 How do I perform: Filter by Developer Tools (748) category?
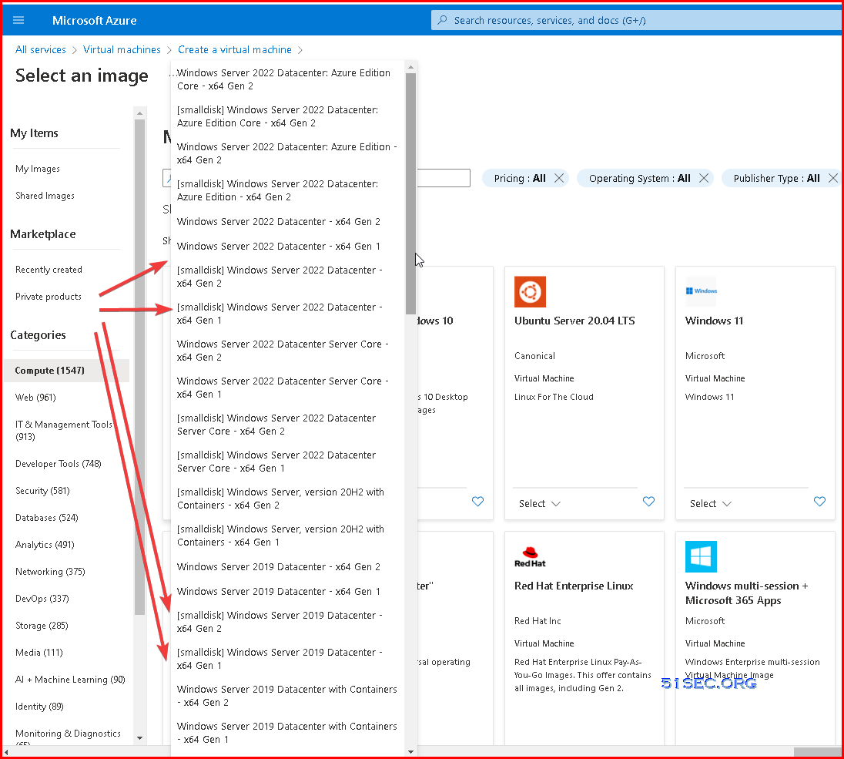(58, 464)
